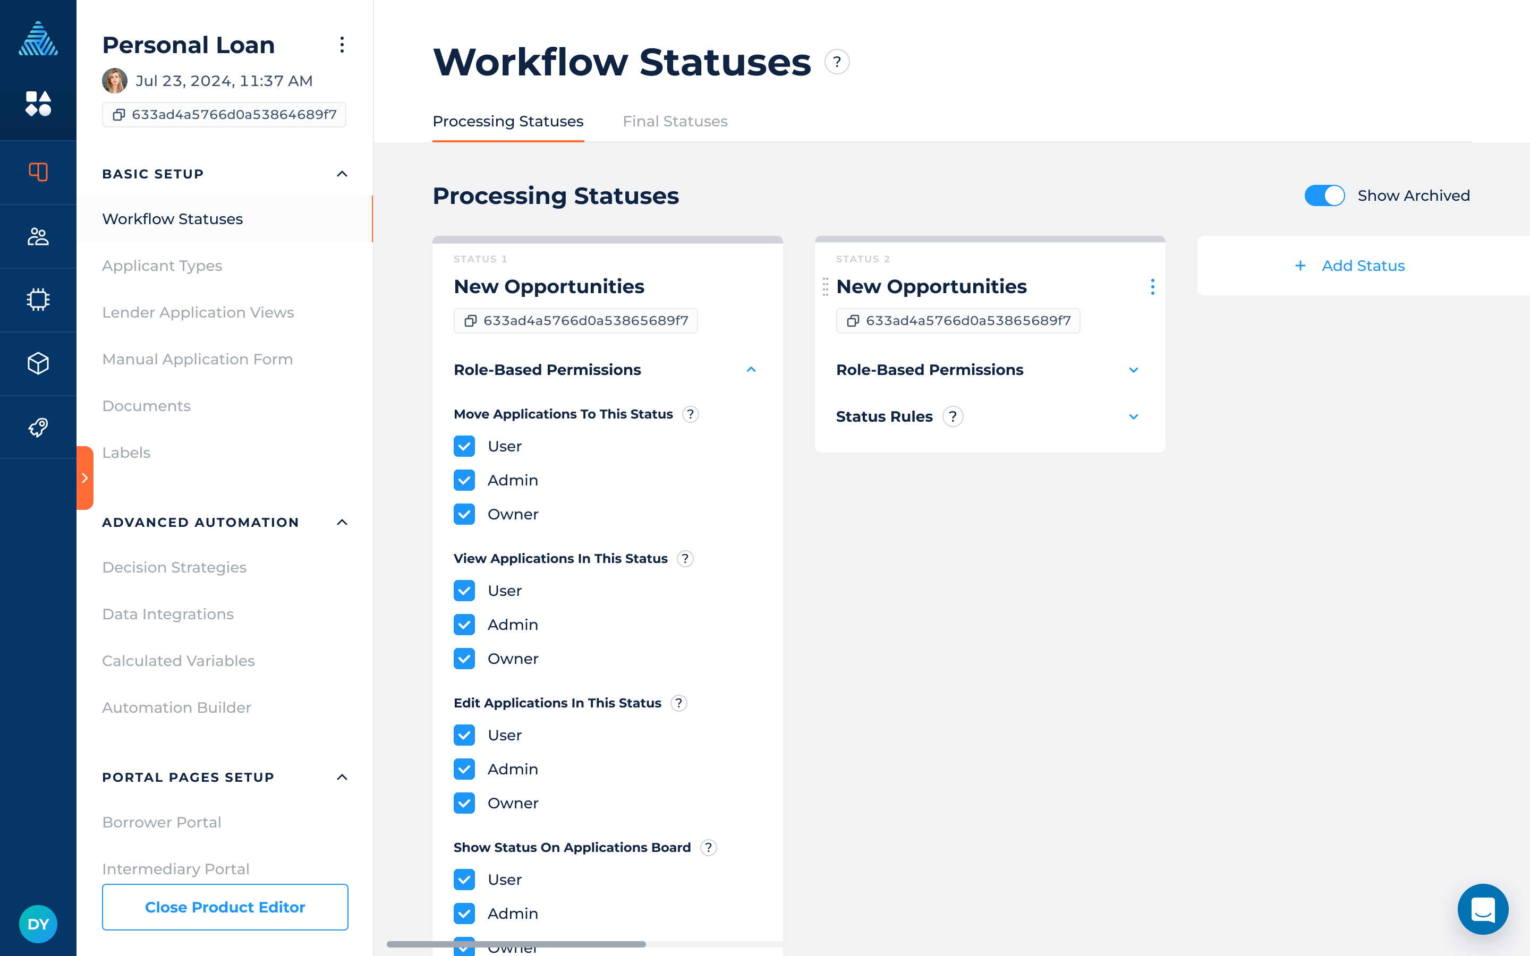Collapse the Advanced Automation section

click(x=342, y=522)
